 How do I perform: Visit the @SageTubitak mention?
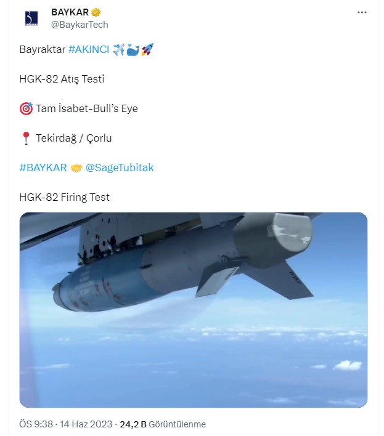(x=120, y=168)
